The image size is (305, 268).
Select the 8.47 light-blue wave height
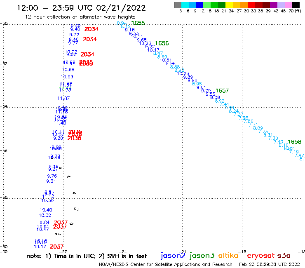pyautogui.click(x=158, y=53)
